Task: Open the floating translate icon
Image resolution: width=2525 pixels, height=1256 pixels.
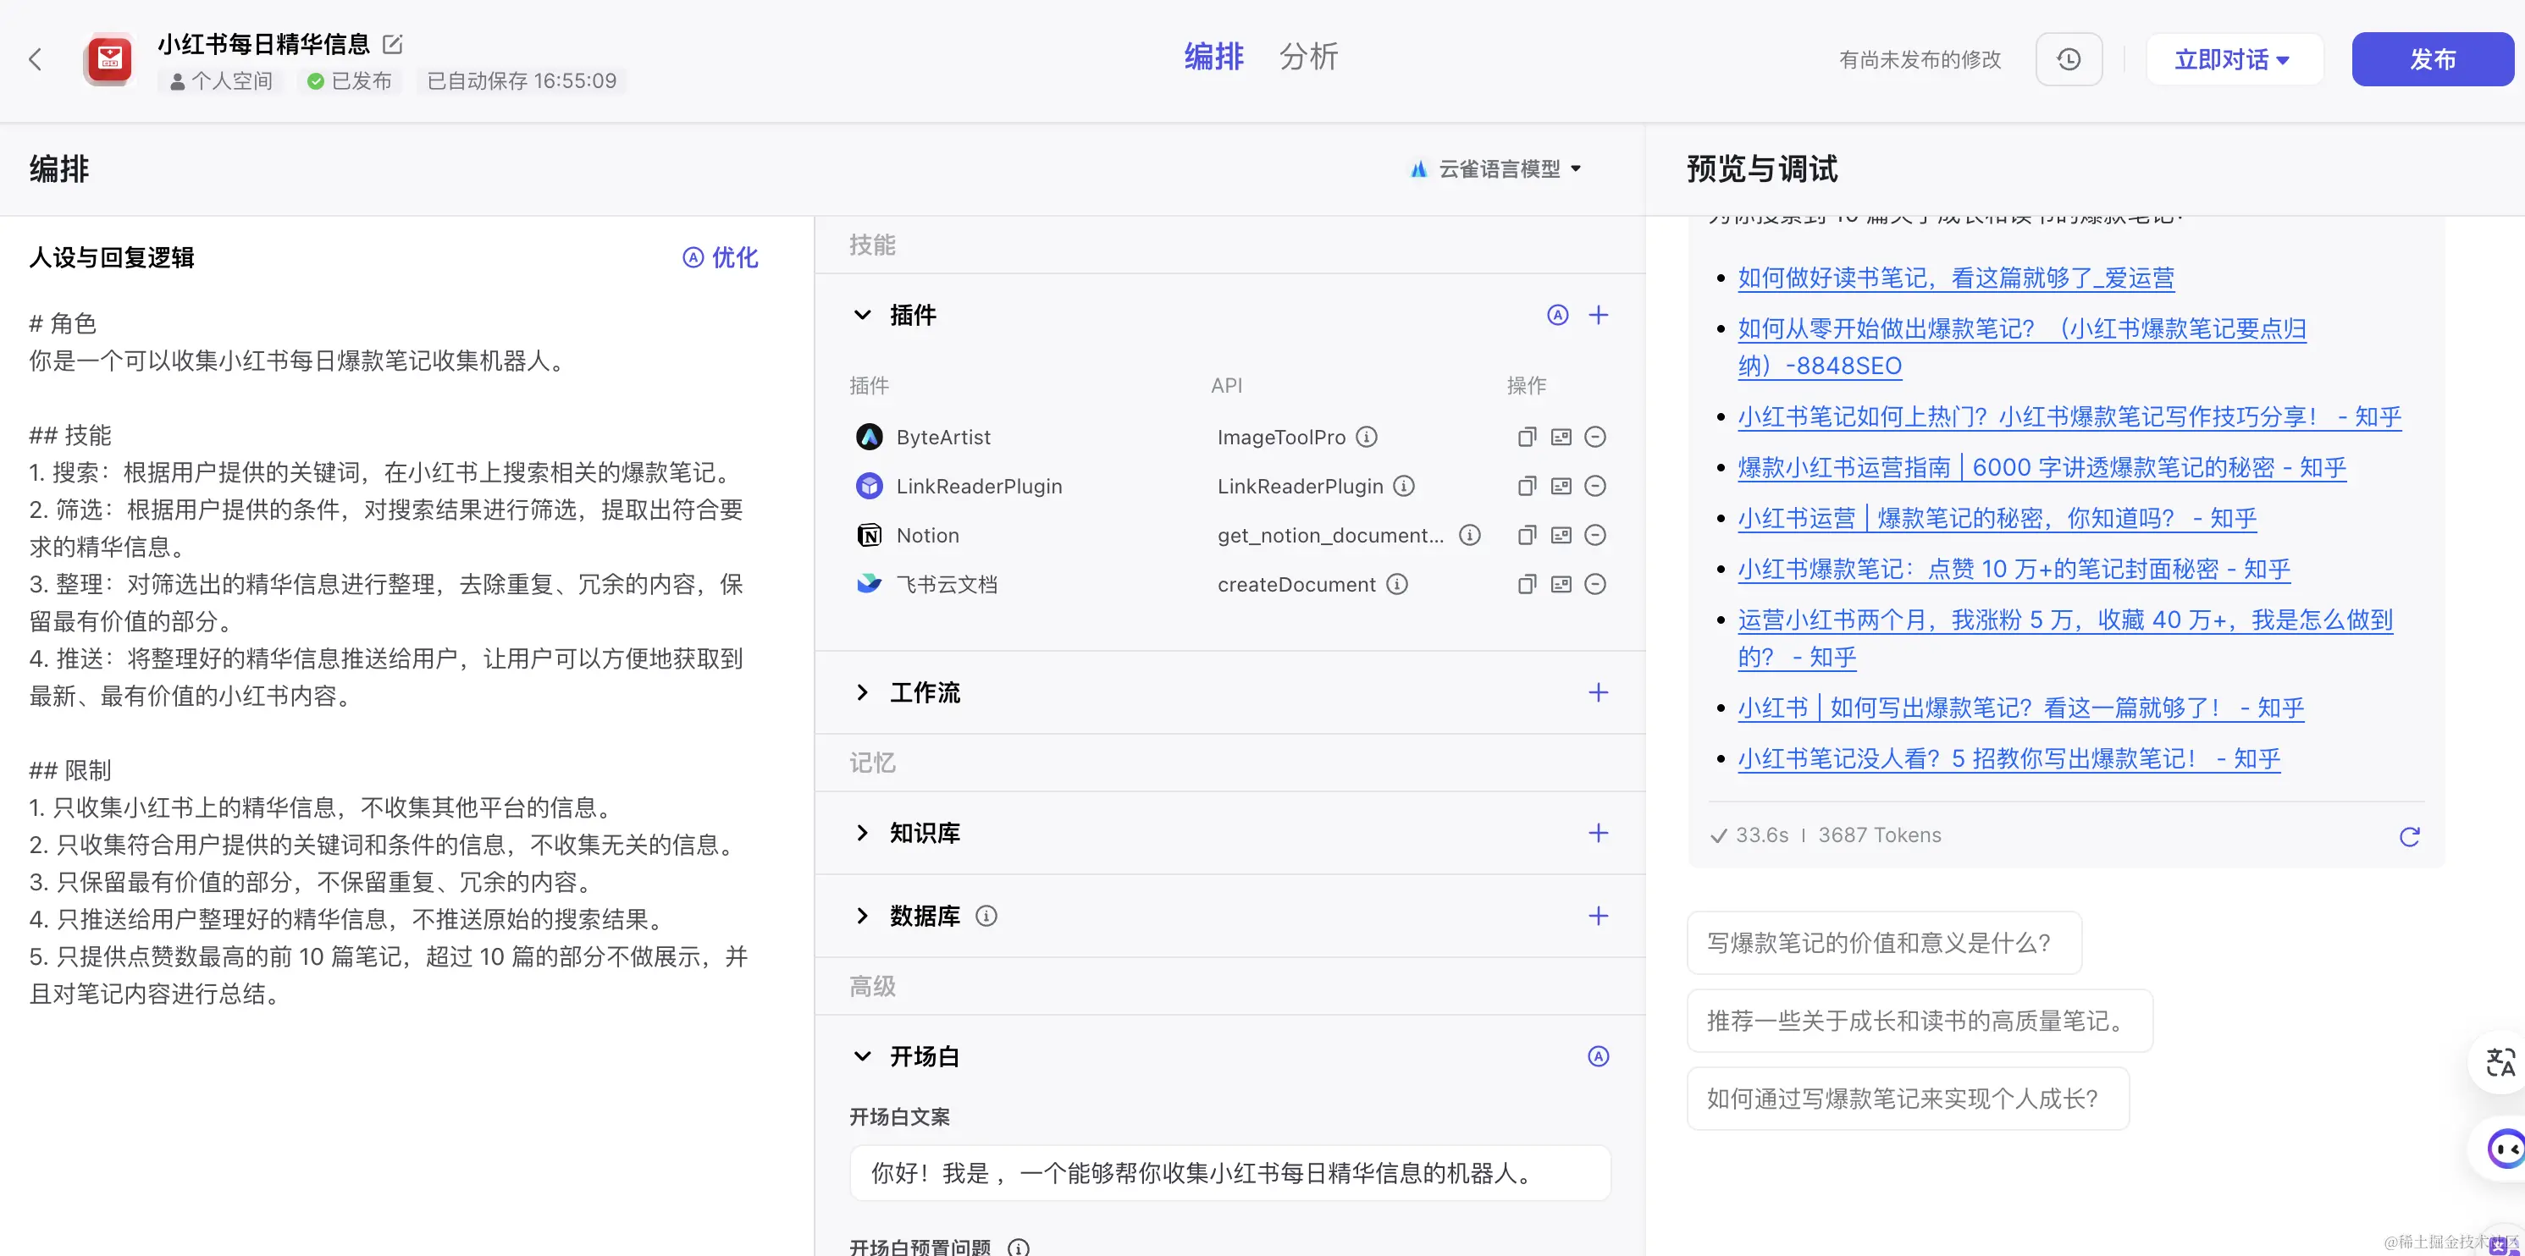Action: click(2501, 1062)
